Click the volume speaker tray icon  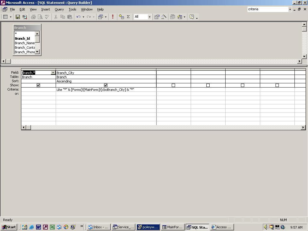(266, 227)
